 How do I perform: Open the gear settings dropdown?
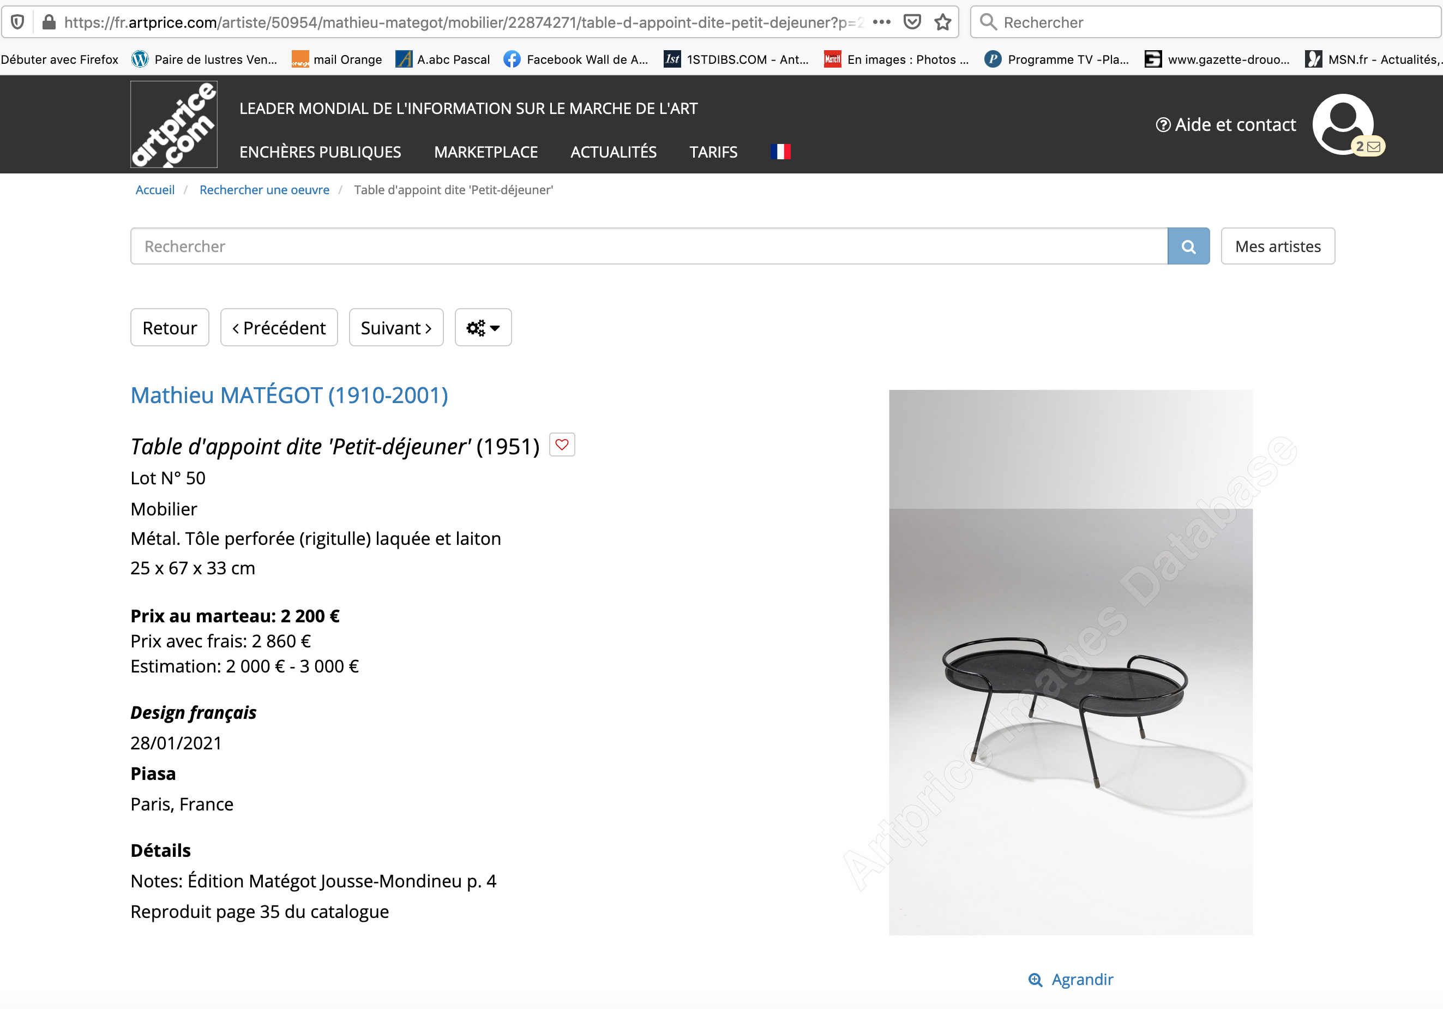coord(483,328)
